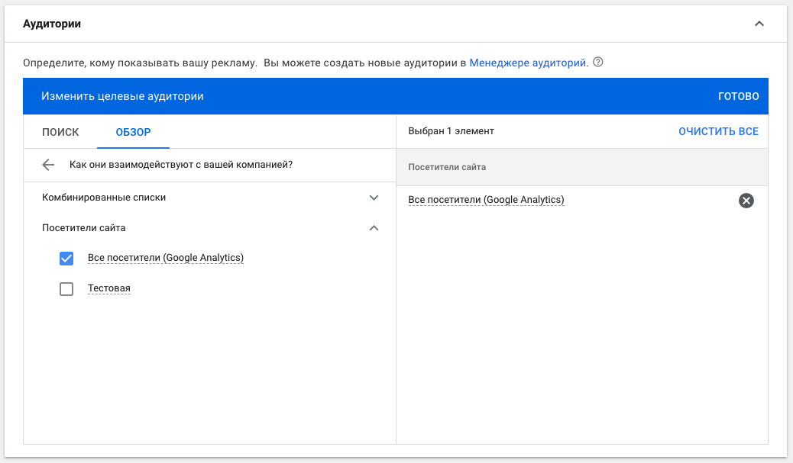793x463 pixels.
Task: Tick the Тестовая checkbox
Action: click(66, 289)
